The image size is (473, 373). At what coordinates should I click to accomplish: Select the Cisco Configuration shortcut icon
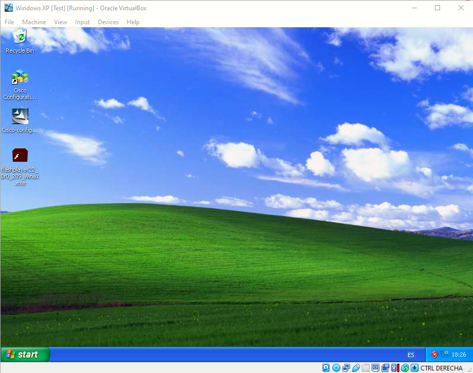click(x=20, y=84)
